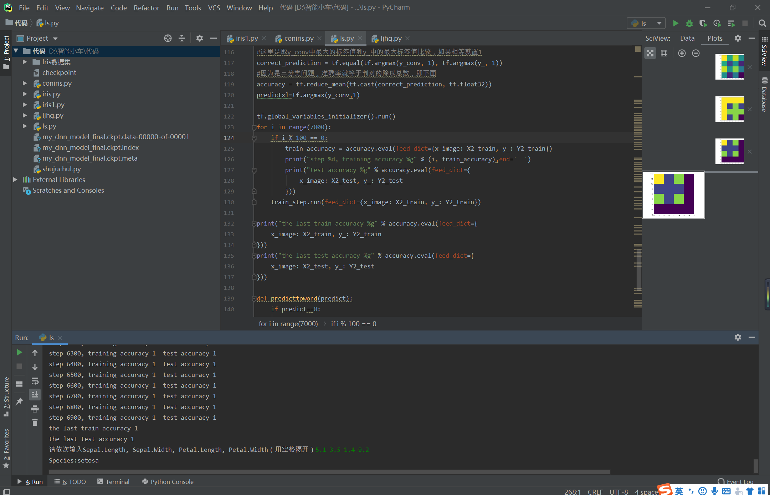Zoom in on SciView plot

pos(682,53)
